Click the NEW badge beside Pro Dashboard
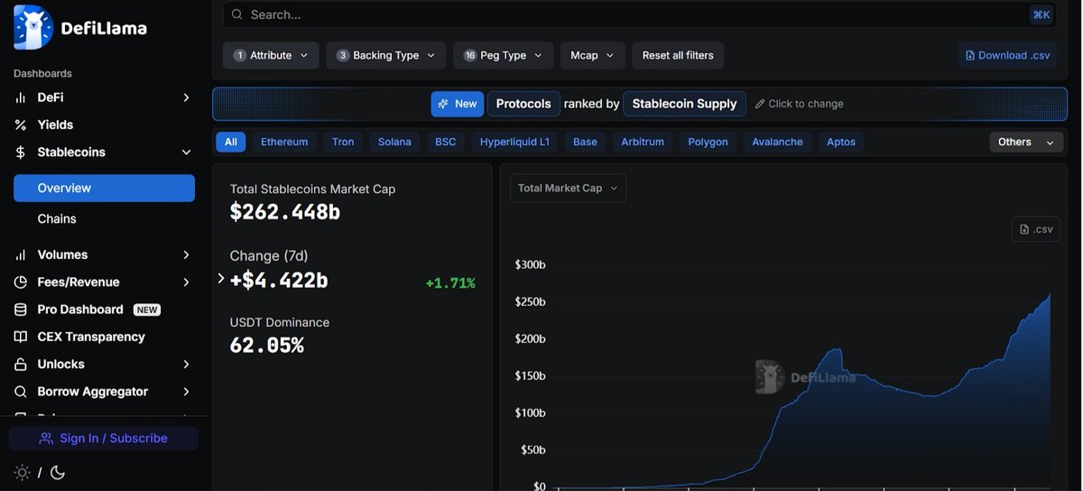1083x491 pixels. pos(147,310)
